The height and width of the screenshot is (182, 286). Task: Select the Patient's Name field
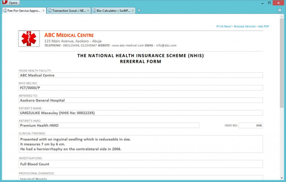(141, 113)
